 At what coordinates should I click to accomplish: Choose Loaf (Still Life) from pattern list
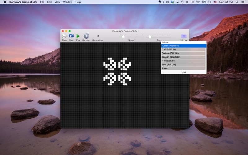[183, 50]
